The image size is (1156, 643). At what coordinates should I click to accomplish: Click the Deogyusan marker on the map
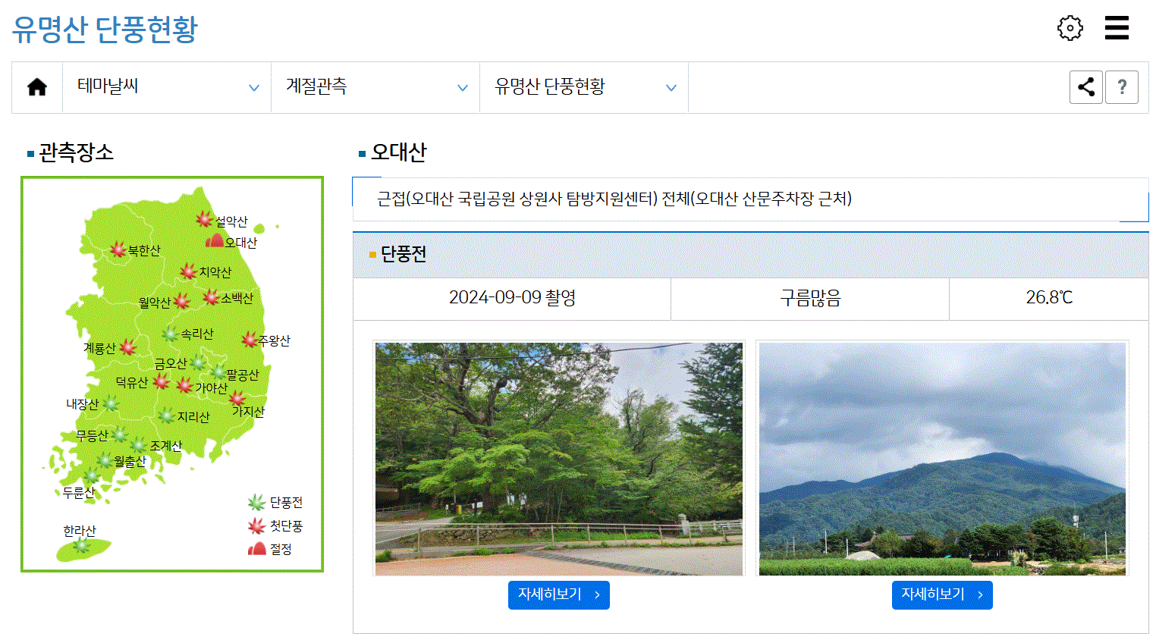click(162, 382)
